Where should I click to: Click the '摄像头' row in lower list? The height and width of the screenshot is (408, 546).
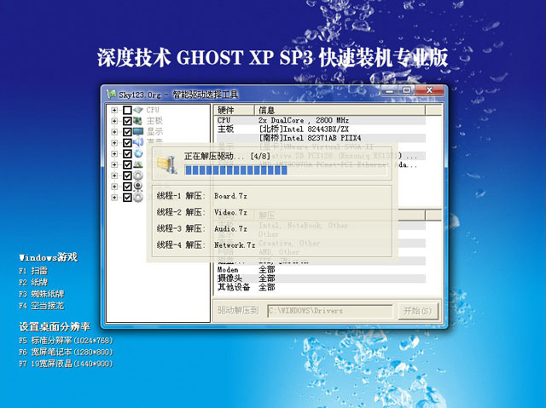point(229,279)
